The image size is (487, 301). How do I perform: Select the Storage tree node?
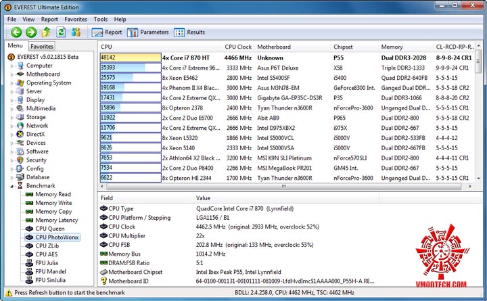click(36, 117)
